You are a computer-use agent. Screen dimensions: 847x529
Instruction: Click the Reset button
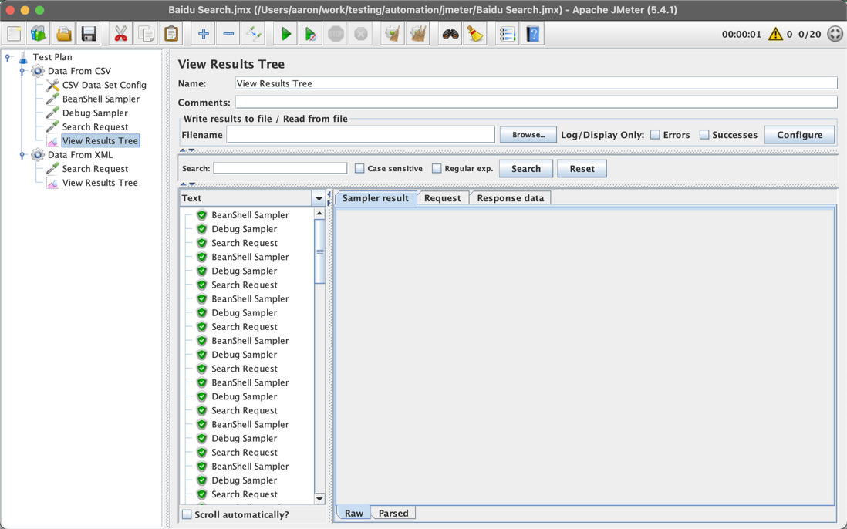click(x=582, y=168)
